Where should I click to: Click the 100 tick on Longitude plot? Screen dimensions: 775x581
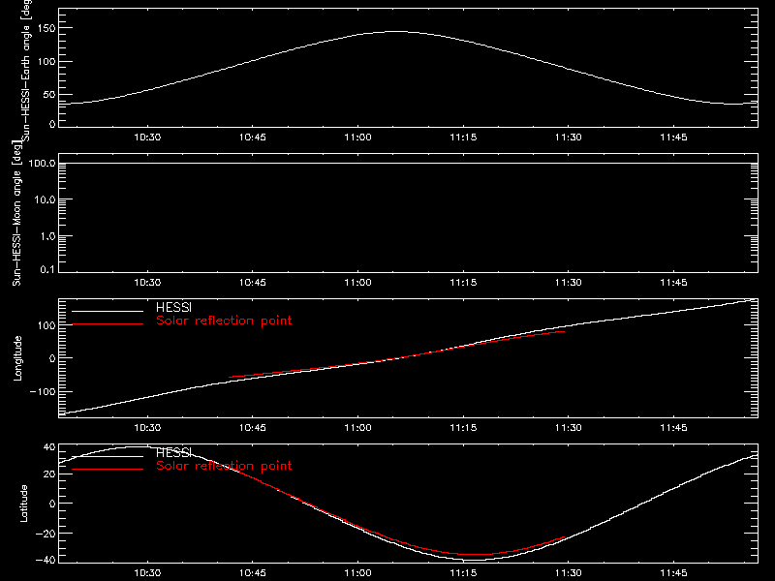46,325
